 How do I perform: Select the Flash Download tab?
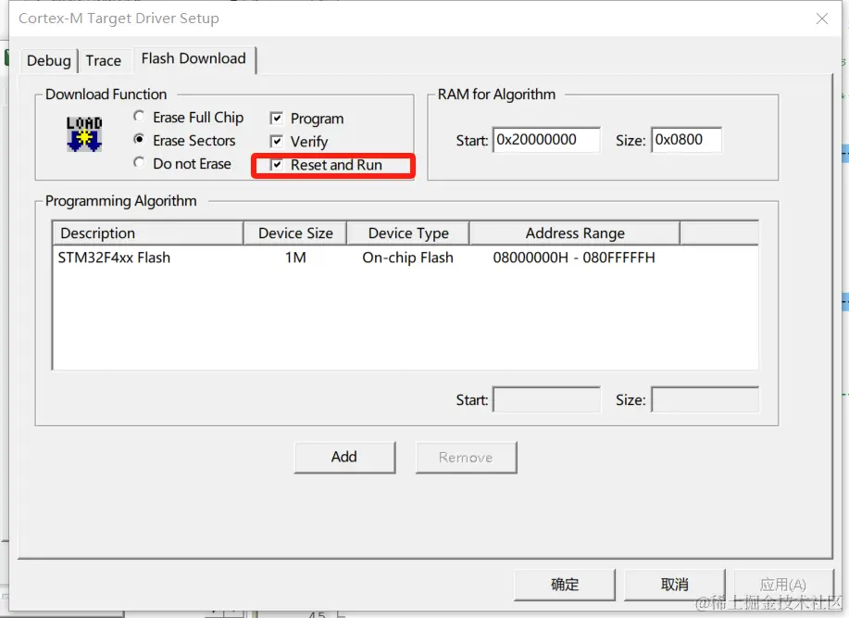click(194, 58)
